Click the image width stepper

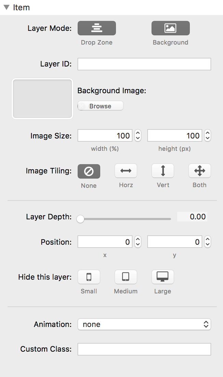tap(138, 136)
